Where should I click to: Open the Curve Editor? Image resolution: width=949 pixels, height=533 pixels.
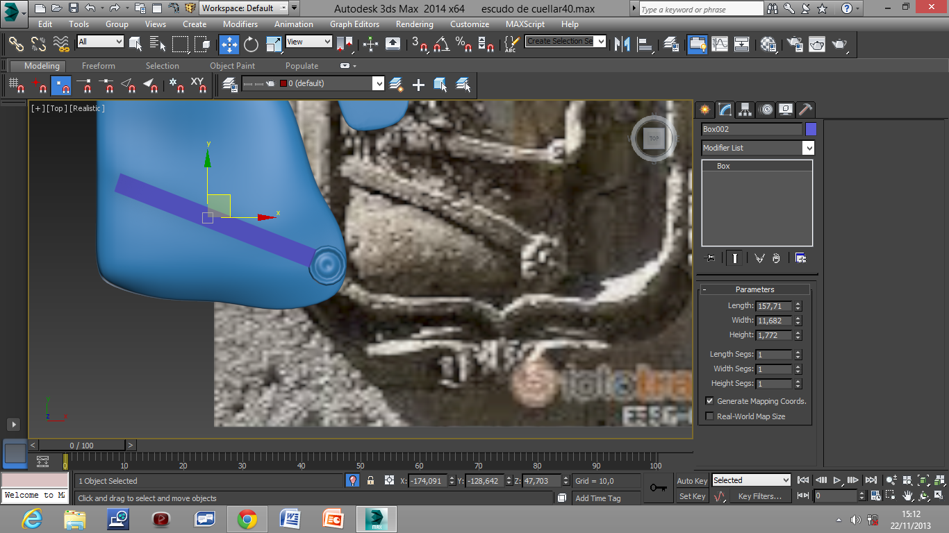click(720, 44)
